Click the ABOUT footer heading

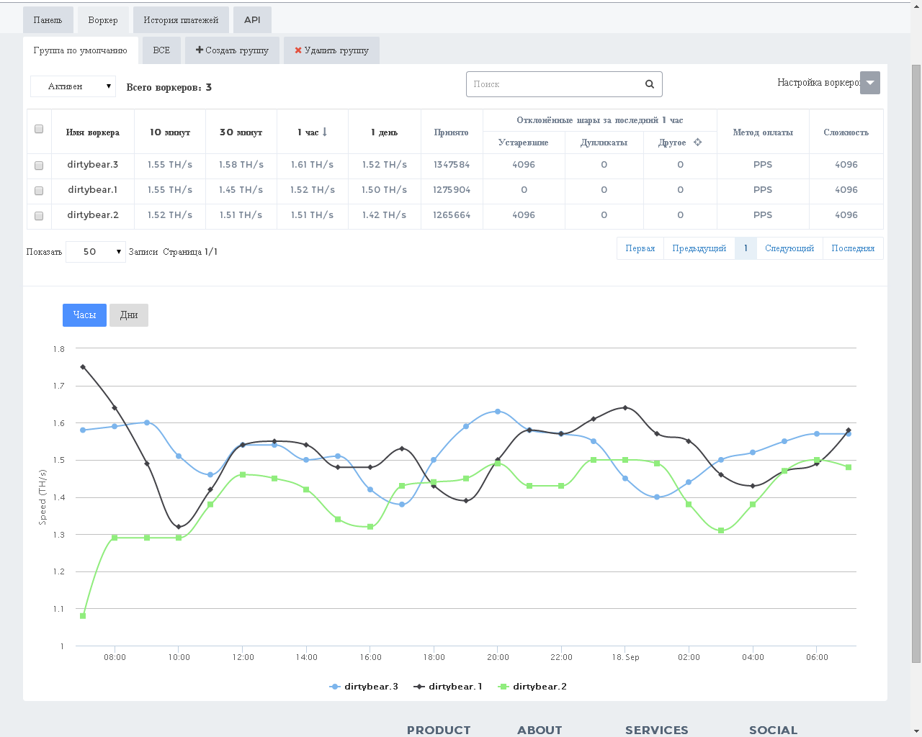[540, 730]
